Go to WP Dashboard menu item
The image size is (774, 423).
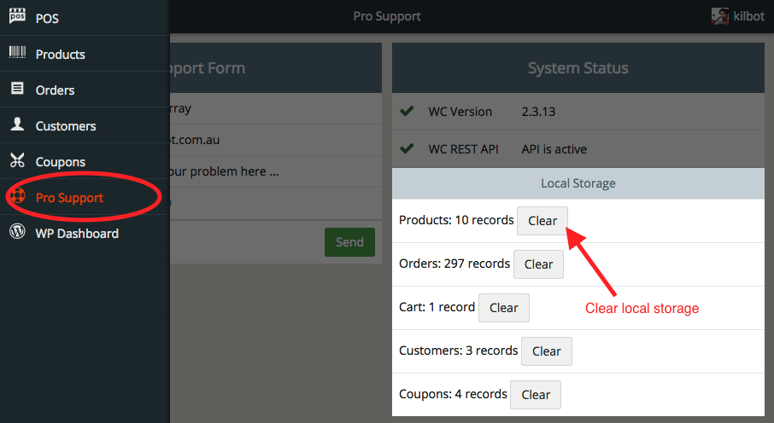point(77,233)
